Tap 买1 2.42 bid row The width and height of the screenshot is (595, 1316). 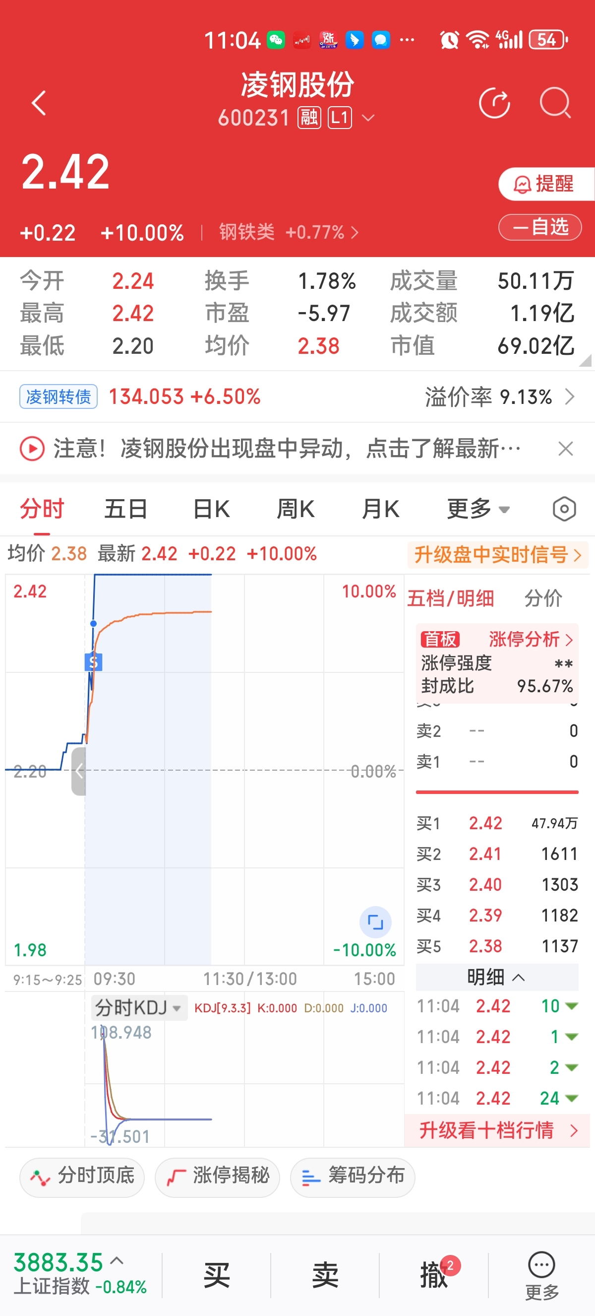tap(497, 823)
